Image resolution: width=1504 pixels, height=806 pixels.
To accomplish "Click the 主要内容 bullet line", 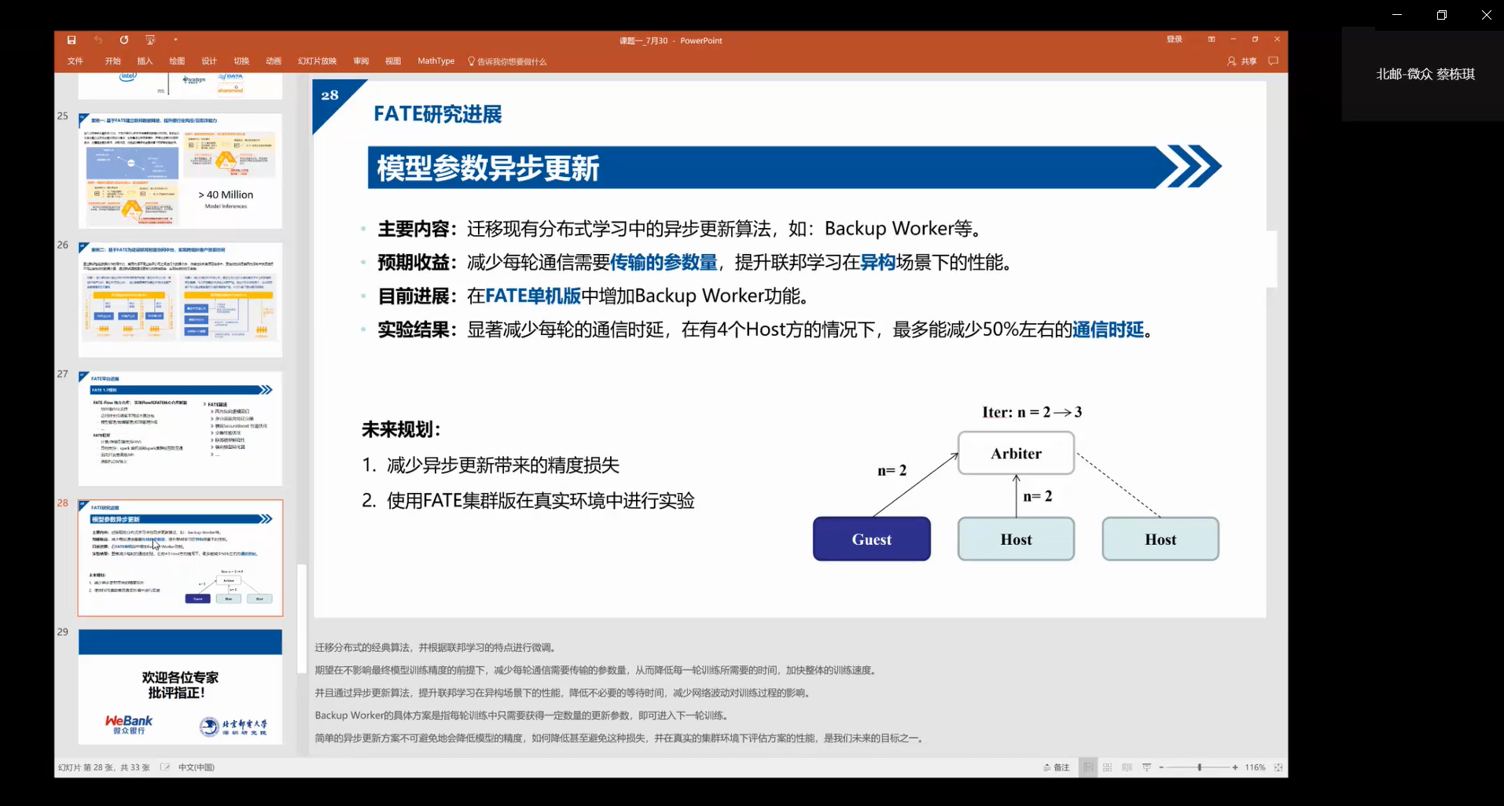I will pyautogui.click(x=680, y=229).
